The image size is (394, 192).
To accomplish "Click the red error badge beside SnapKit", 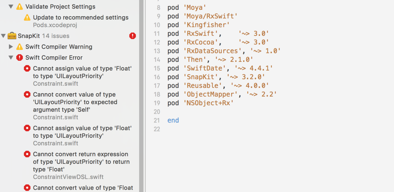I will [132, 36].
